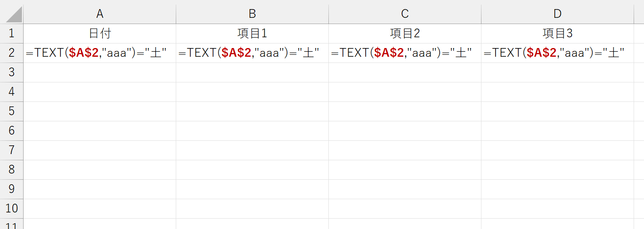Select formula cell C2
This screenshot has height=229, width=644.
coord(405,53)
